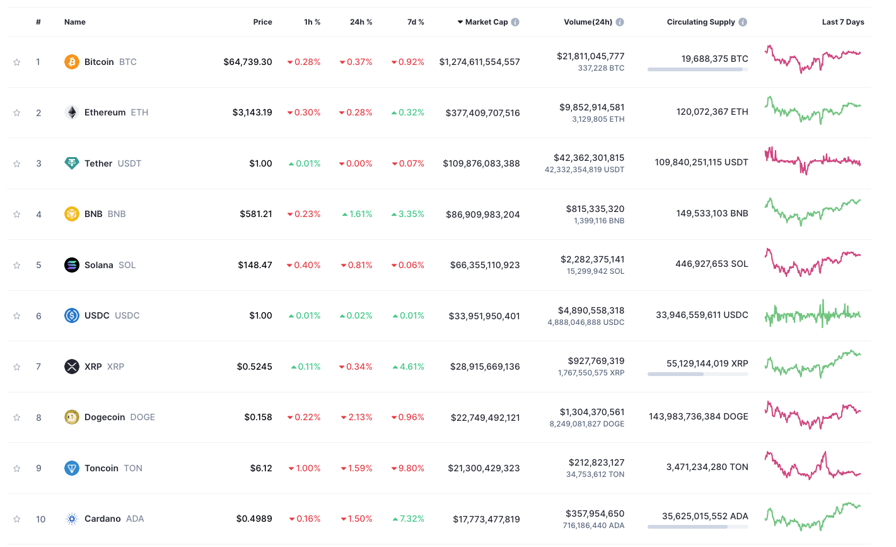Open the USDC coin name link
This screenshot has width=896, height=547.
[x=97, y=315]
